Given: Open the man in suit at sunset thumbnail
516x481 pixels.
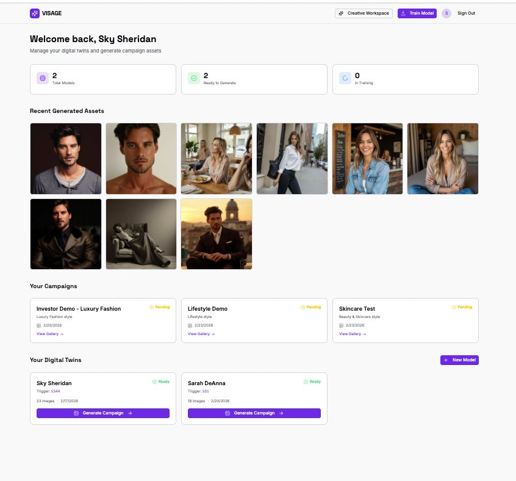Looking at the screenshot, I should tap(217, 234).
